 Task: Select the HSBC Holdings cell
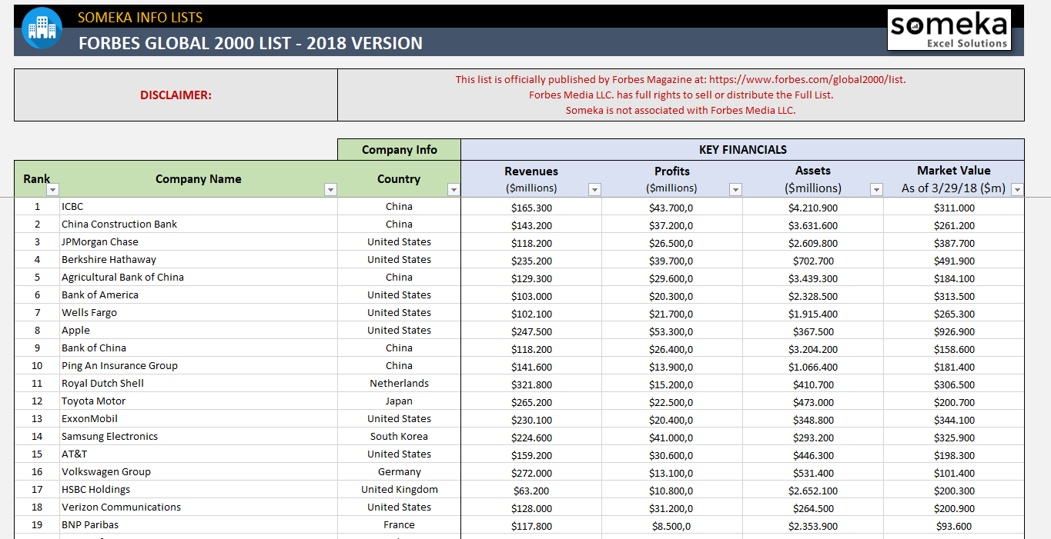click(199, 490)
